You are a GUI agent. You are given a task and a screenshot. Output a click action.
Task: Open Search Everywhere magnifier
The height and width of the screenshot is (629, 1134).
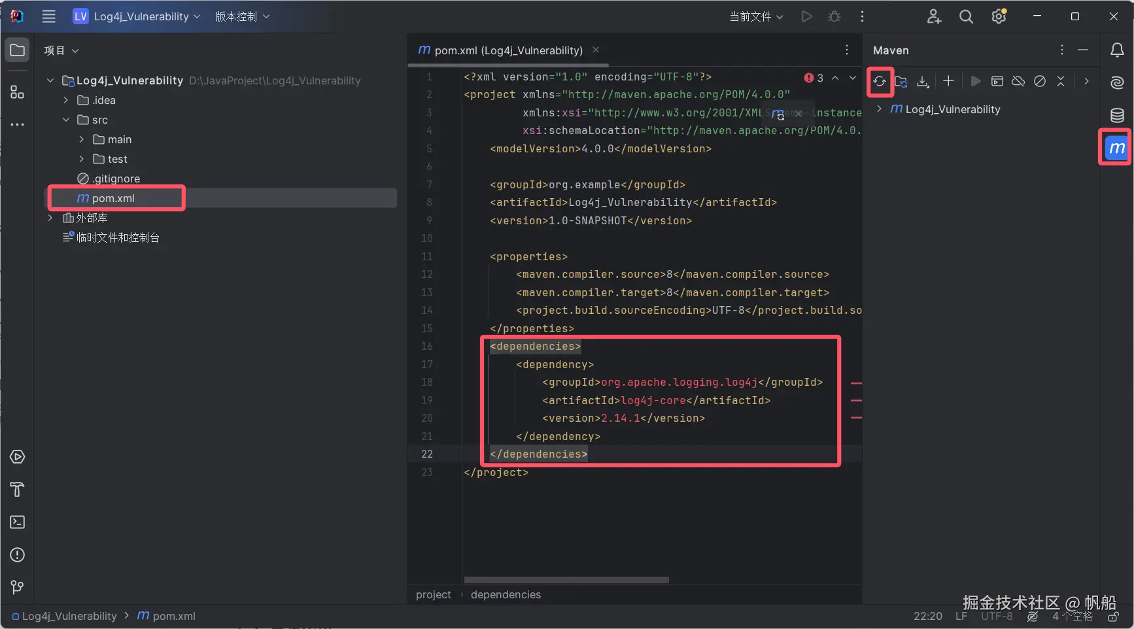[966, 16]
